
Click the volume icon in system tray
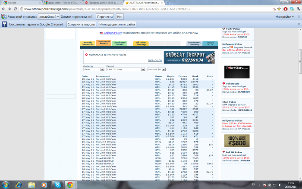[280, 185]
